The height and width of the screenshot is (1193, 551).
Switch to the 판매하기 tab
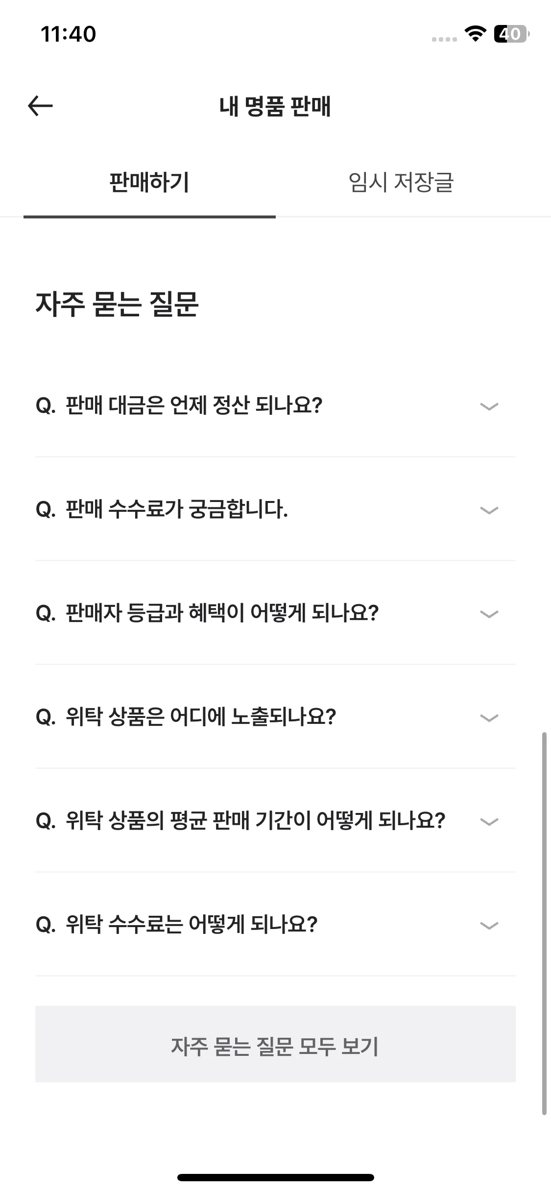click(x=149, y=183)
